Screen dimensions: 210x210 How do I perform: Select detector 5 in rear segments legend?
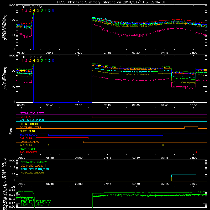[38, 61]
